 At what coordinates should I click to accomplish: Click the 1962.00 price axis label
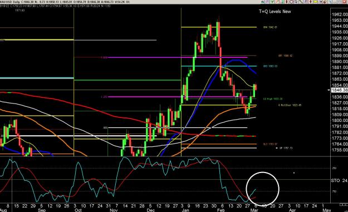[x=340, y=14]
